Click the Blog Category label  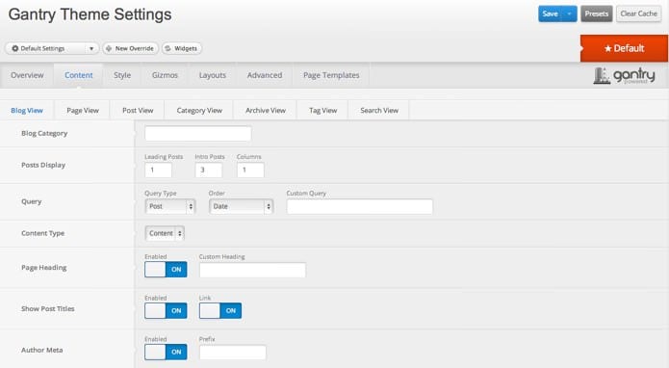pyautogui.click(x=44, y=133)
